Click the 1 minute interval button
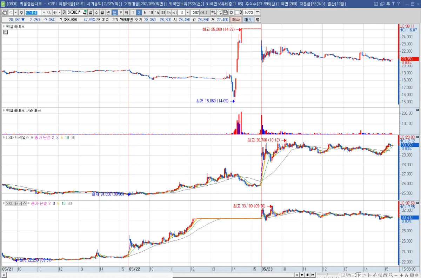Image resolution: width=421 pixels, height=278 pixels. [133, 12]
